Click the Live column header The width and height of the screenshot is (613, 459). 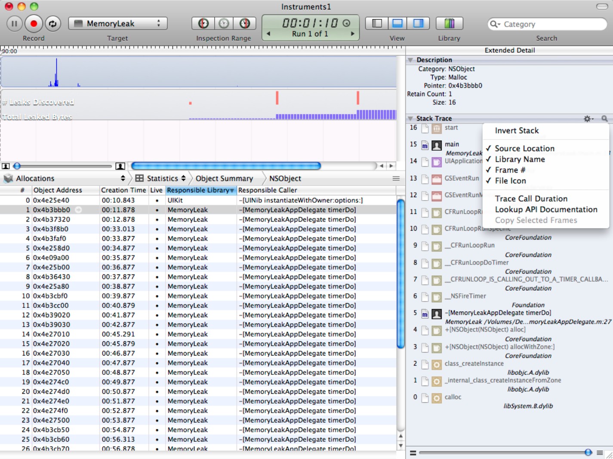157,190
